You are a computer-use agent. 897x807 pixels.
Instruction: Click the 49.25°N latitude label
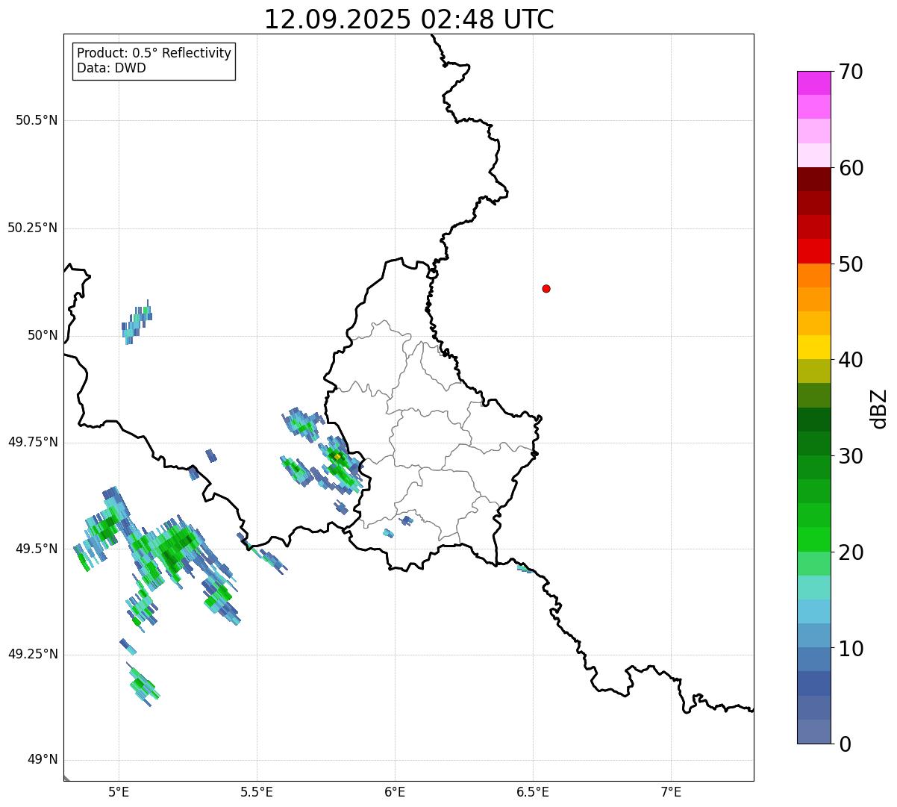[x=33, y=654]
